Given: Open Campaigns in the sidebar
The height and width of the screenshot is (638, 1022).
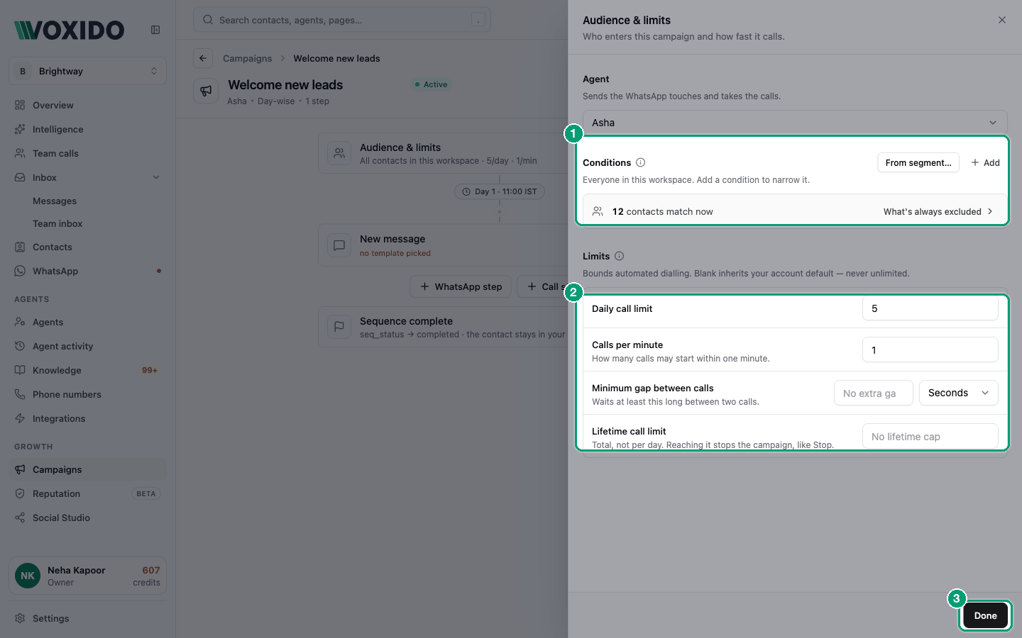Looking at the screenshot, I should tap(88, 469).
